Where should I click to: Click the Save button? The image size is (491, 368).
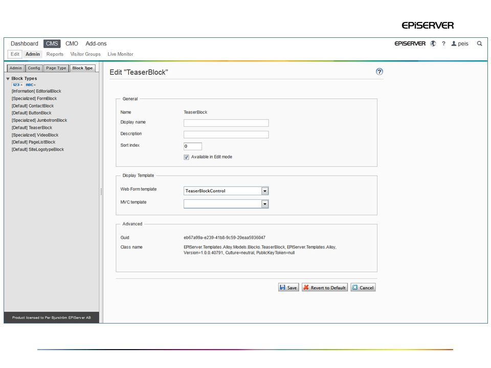288,288
